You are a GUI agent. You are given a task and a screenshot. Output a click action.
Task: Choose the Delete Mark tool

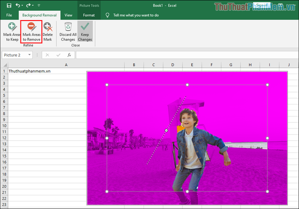(x=48, y=32)
